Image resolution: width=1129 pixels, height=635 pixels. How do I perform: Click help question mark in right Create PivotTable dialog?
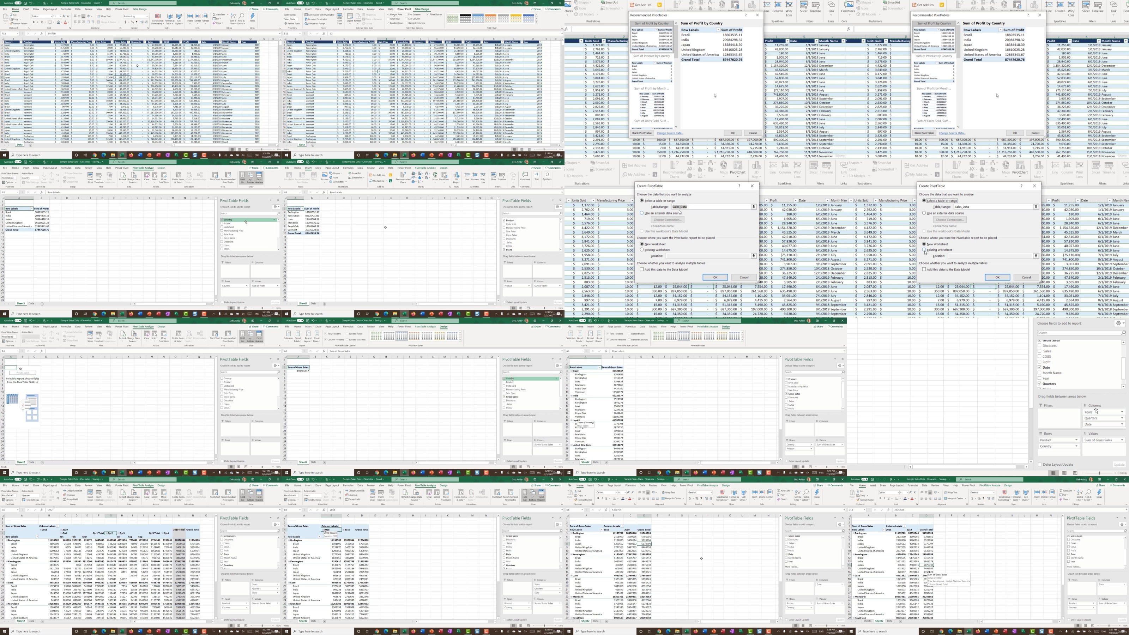coord(1021,186)
